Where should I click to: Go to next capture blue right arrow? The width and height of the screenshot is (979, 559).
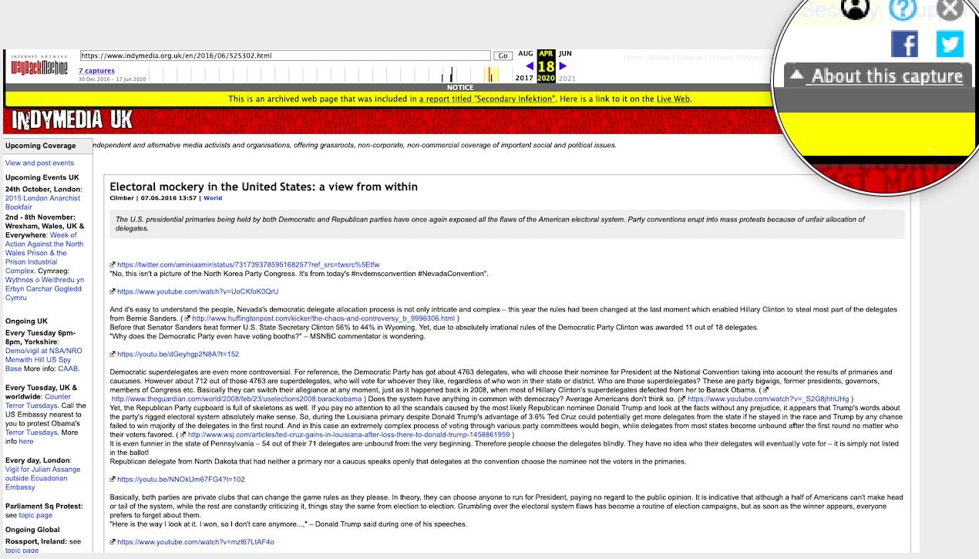[563, 66]
